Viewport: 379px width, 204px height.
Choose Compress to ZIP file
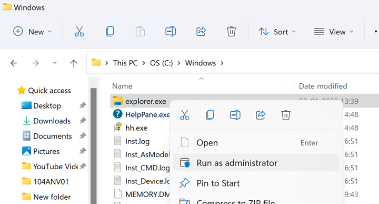[x=256, y=201]
